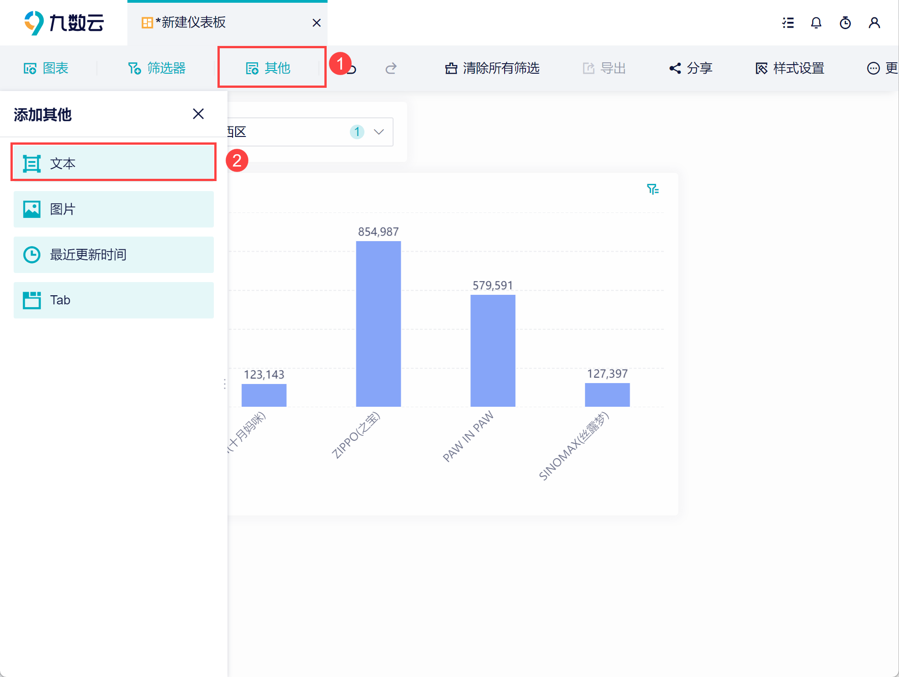Open the task list icon
The width and height of the screenshot is (899, 677).
coord(788,23)
